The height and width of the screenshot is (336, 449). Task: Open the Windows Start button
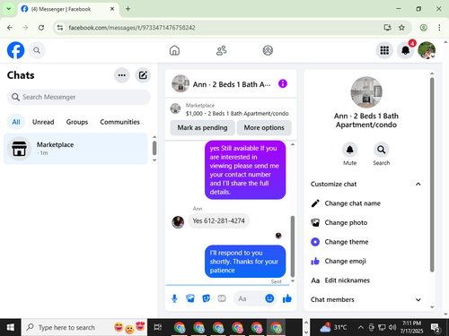[10, 327]
